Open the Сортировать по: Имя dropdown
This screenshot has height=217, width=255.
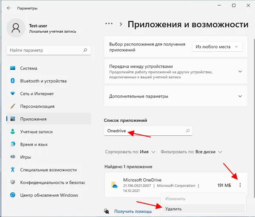coord(130,152)
